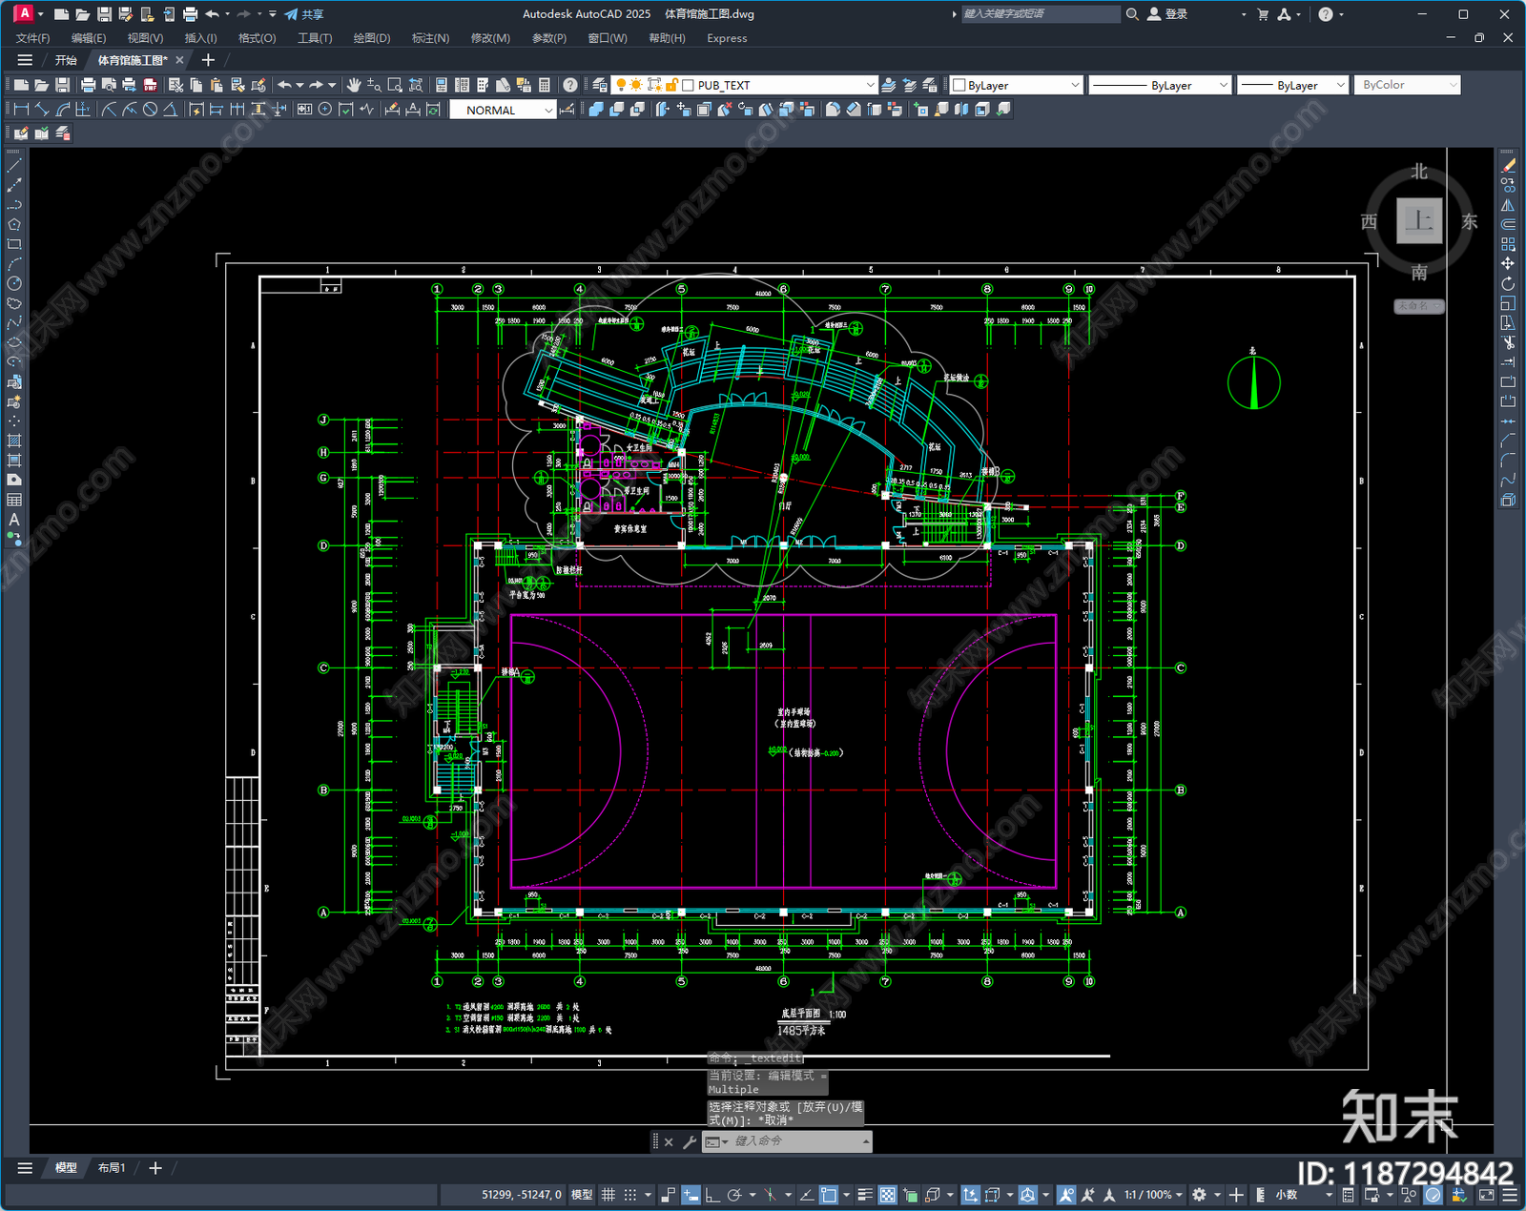Click the search keyword box in title bar
Viewport: 1526px width, 1211px height.
click(x=1040, y=14)
